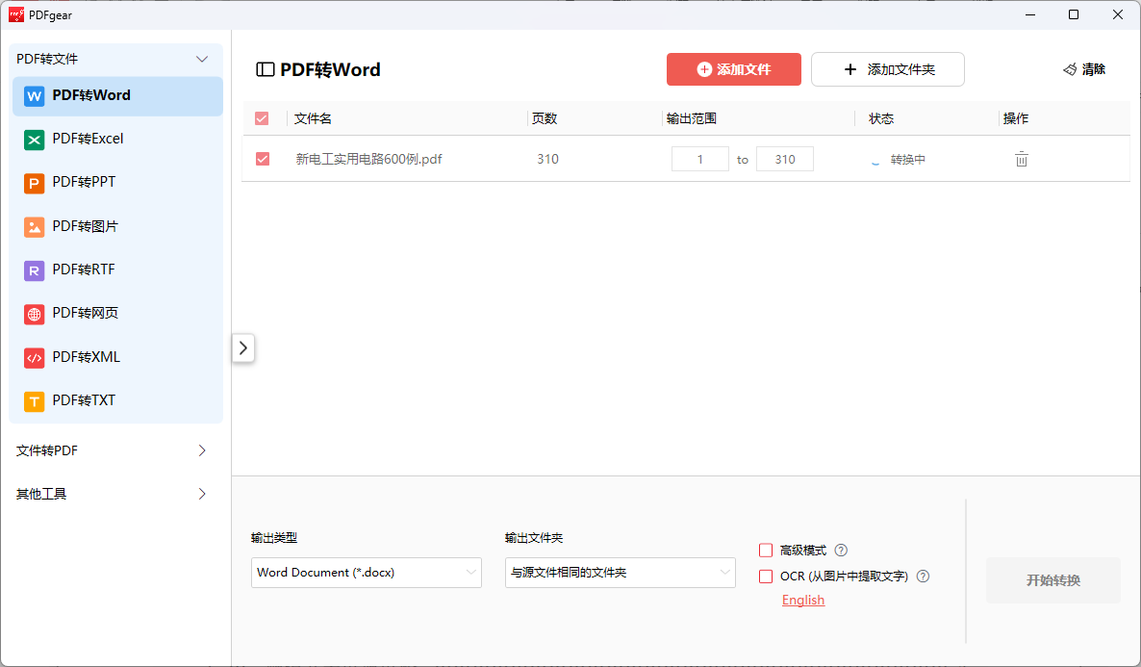Click the file name 新电工实用电路600例.pdf
This screenshot has width=1141, height=667.
click(368, 159)
